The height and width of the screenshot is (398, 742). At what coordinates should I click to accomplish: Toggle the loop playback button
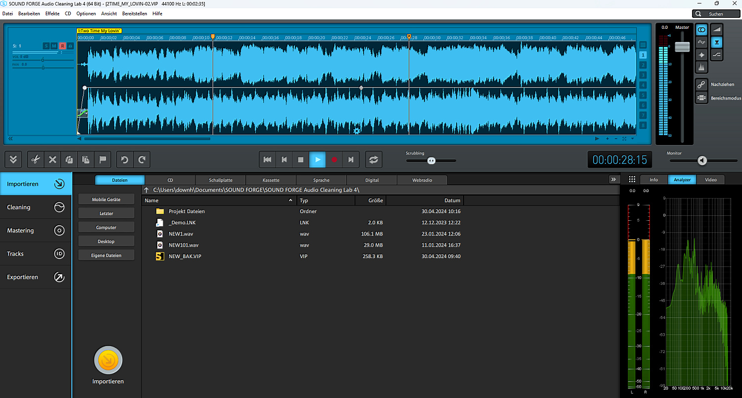373,160
